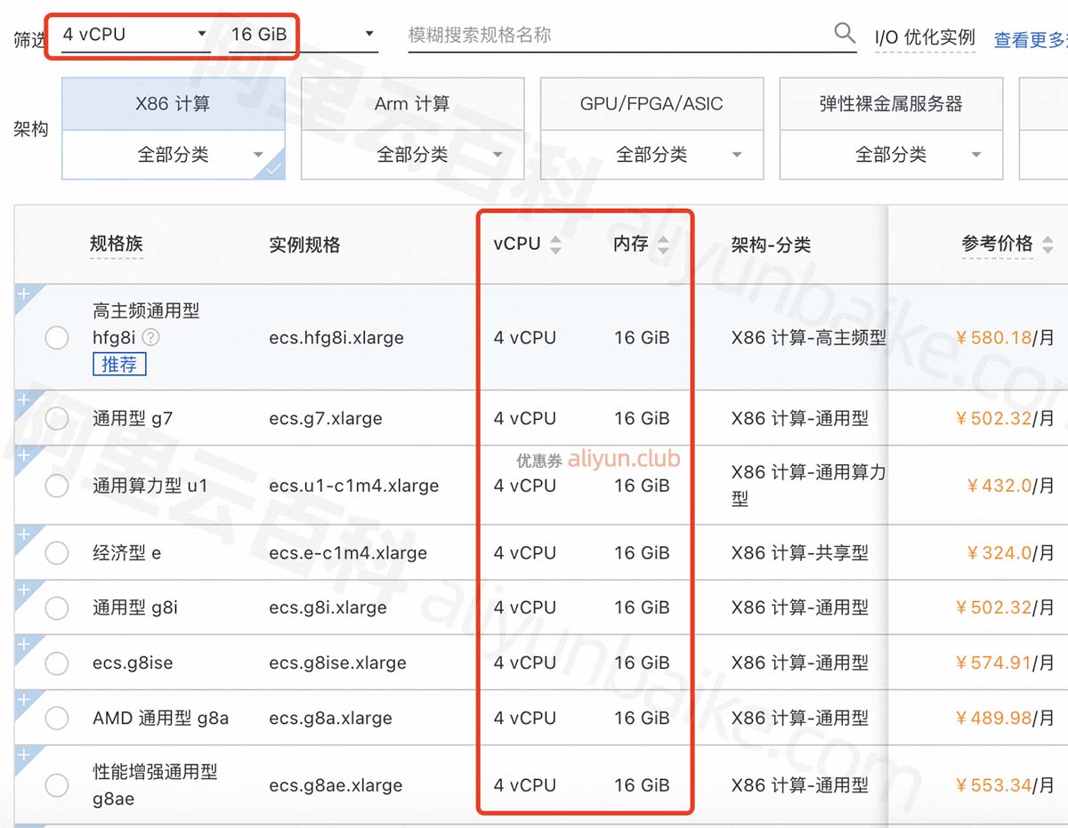Switch to the Arm 计算 architecture tab
Image resolution: width=1068 pixels, height=828 pixels.
[x=413, y=104]
